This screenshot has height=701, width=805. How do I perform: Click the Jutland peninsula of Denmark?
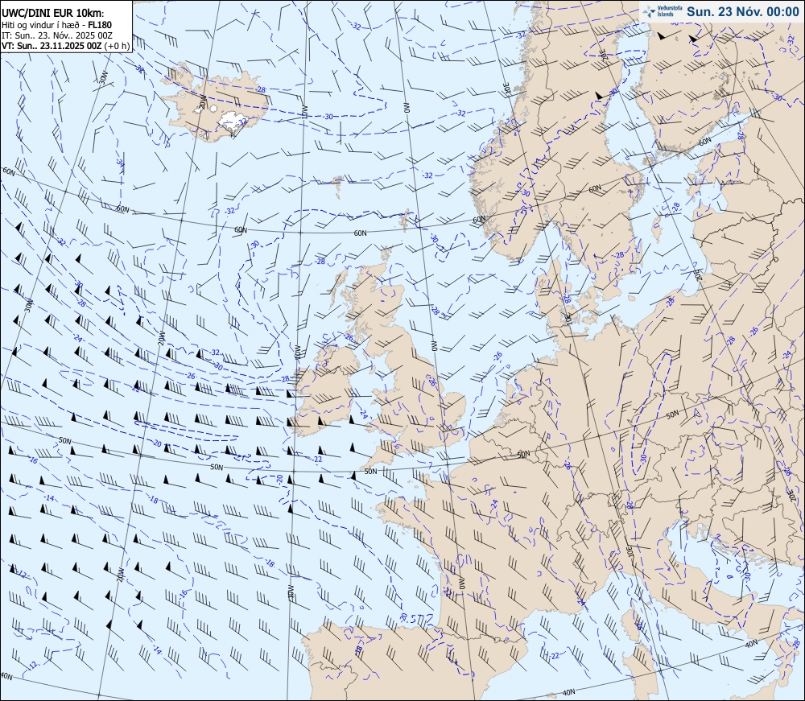[551, 298]
